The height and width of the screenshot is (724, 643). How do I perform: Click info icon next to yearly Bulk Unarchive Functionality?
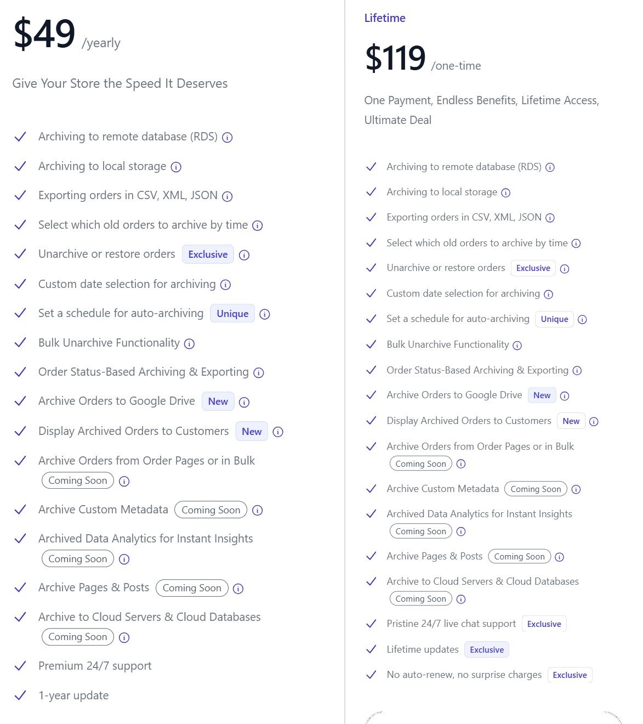coord(189,344)
